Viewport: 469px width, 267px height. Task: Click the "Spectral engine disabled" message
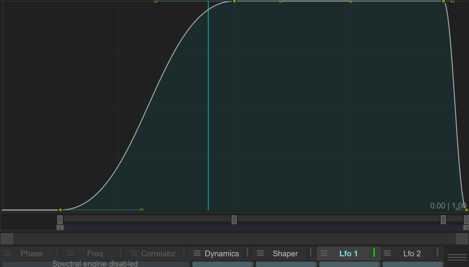(95, 263)
